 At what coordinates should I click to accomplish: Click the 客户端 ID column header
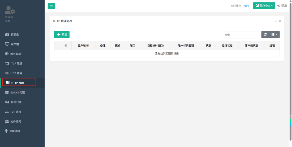point(84,46)
